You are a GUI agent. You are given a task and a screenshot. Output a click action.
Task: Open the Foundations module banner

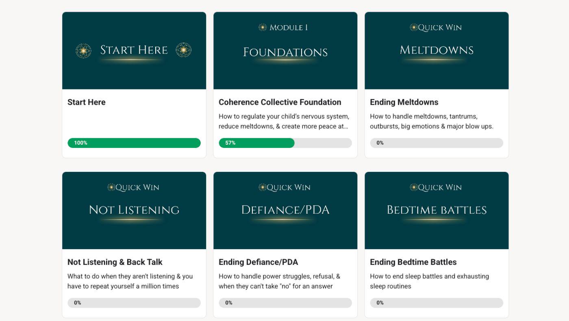tap(285, 50)
